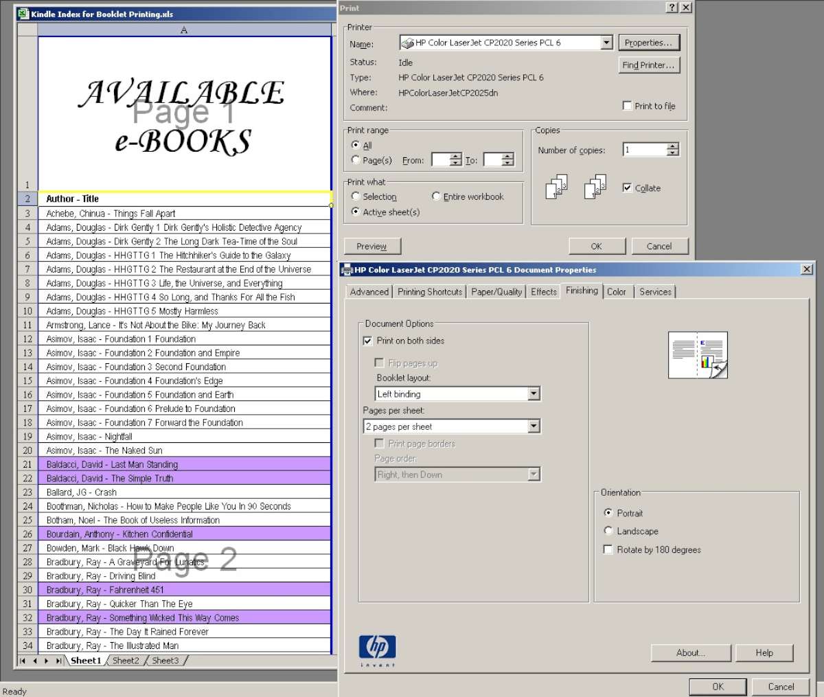Click the printer Properties button
This screenshot has width=824, height=697.
[649, 43]
